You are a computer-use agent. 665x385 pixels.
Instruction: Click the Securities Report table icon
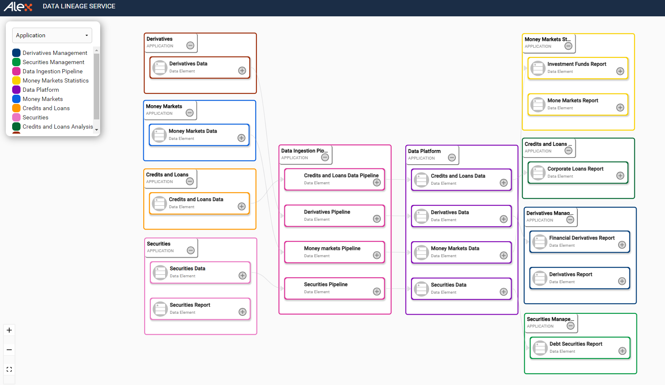click(x=160, y=309)
